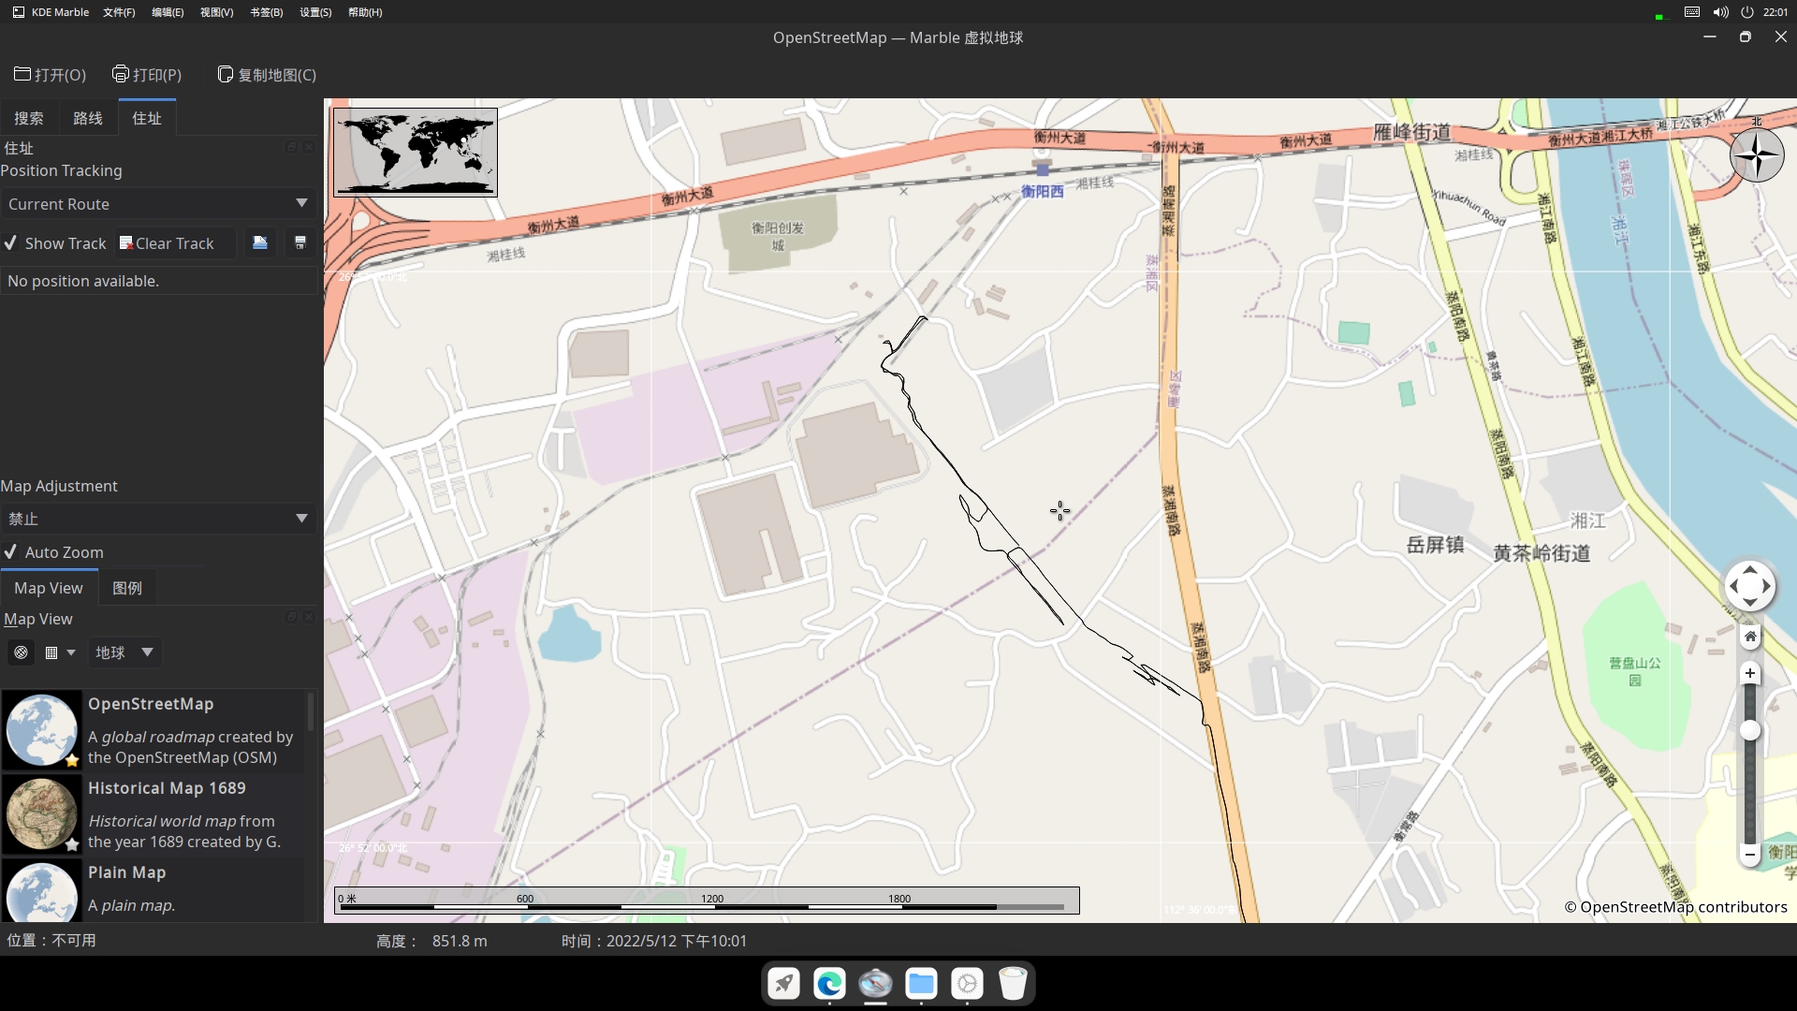Zoom in with the plus button
The height and width of the screenshot is (1011, 1797).
[1749, 673]
